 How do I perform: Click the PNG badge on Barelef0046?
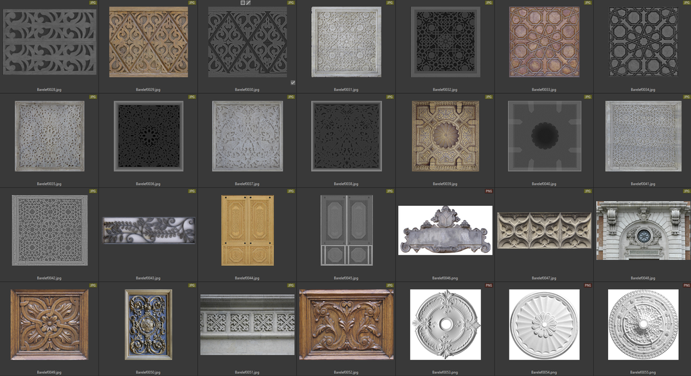coord(489,191)
